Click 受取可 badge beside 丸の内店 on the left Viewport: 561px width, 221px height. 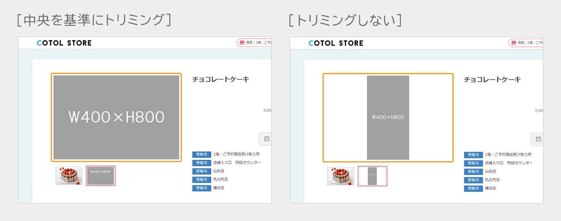tap(202, 179)
